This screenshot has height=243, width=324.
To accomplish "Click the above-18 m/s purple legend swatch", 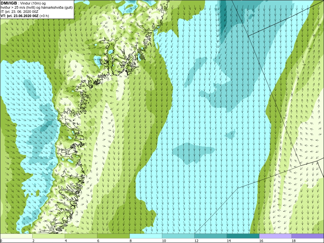I will tap(308, 236).
